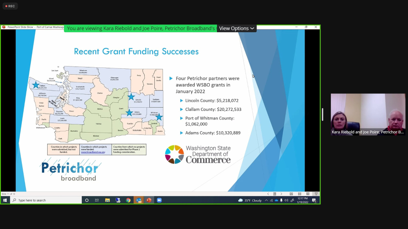Screen dimensions: 408x229
Task: Open the clock showing 12:17 PM
Action: [303, 200]
